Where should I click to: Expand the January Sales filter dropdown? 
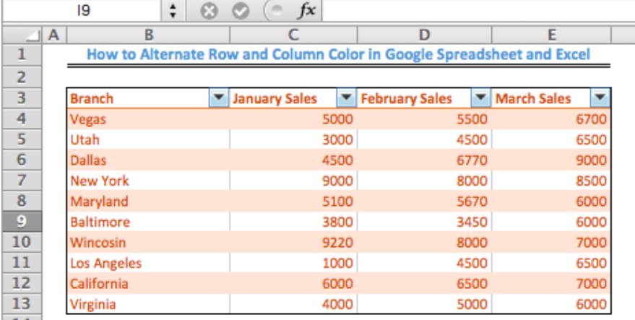tap(346, 98)
